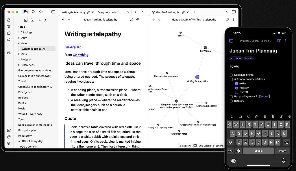Open tab list dropdown in left pane
The image size is (296, 171).
[143, 12]
